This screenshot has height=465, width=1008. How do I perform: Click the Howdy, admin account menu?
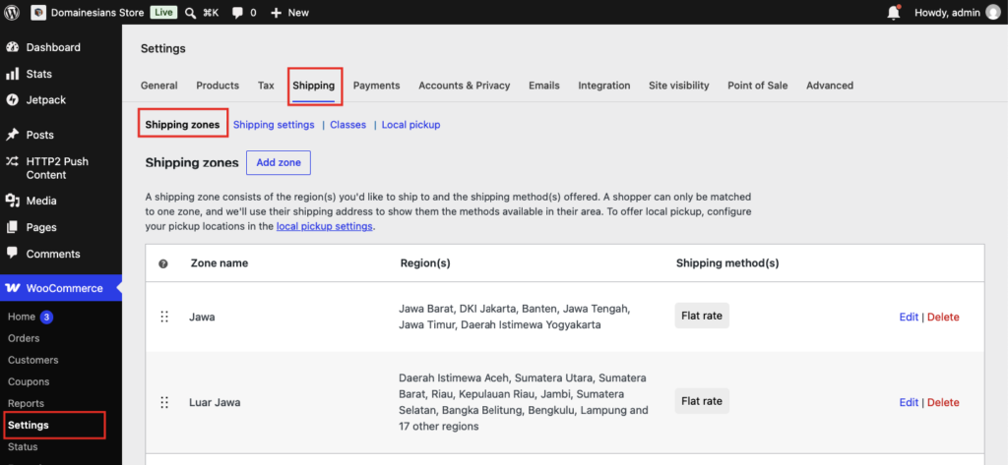click(958, 12)
